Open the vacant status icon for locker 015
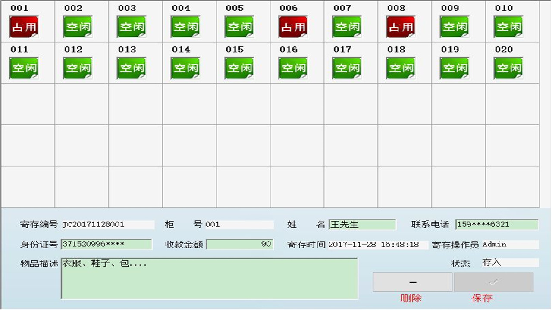This screenshot has width=552, height=310. coord(239,68)
